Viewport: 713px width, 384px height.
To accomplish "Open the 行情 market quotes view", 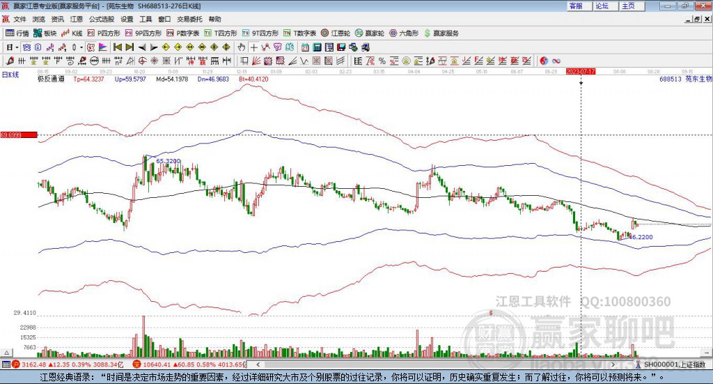I will [x=17, y=33].
